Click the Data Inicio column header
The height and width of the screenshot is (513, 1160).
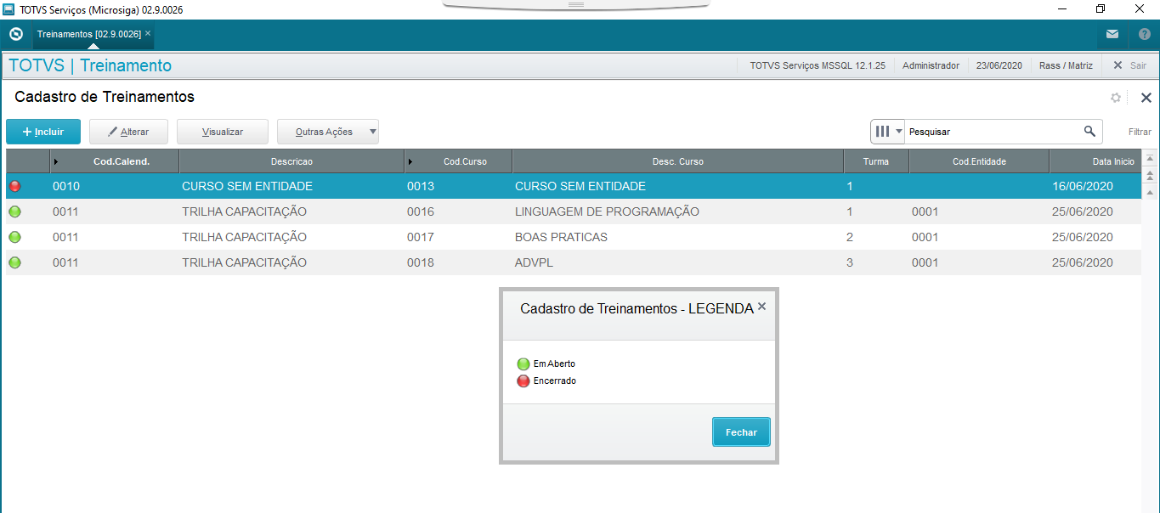[x=1095, y=161]
